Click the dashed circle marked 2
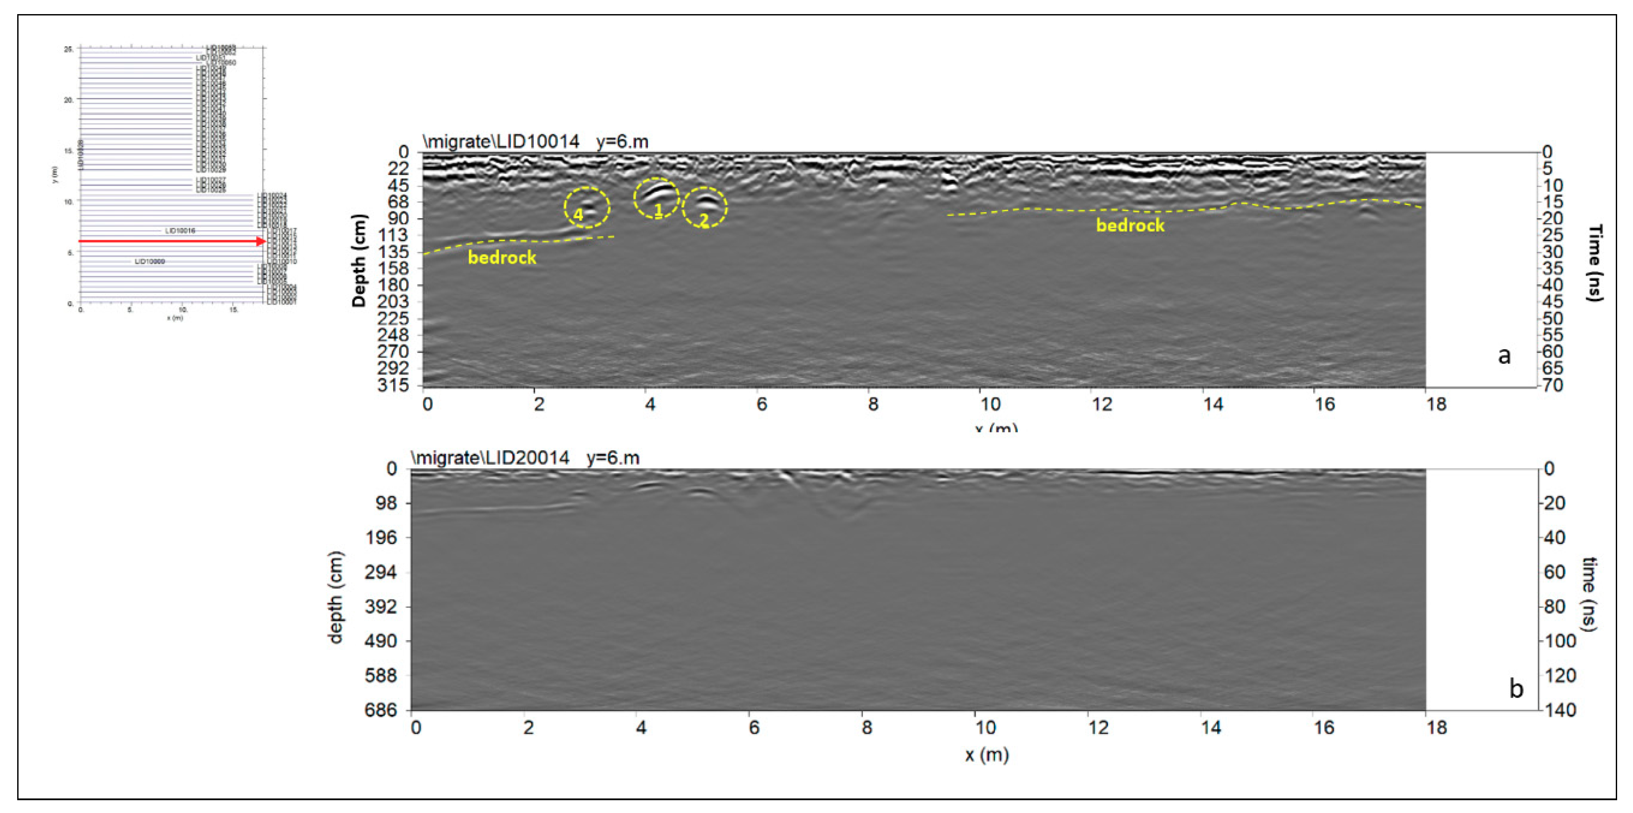The image size is (1633, 813). point(704,207)
